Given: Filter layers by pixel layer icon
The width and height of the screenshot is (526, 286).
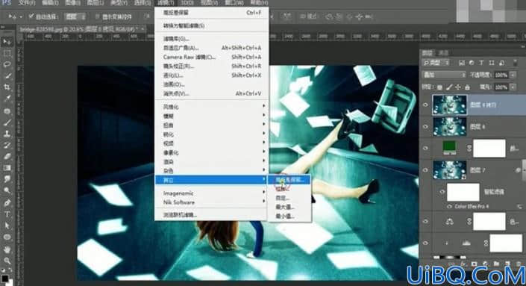Looking at the screenshot, I should pyautogui.click(x=462, y=63).
